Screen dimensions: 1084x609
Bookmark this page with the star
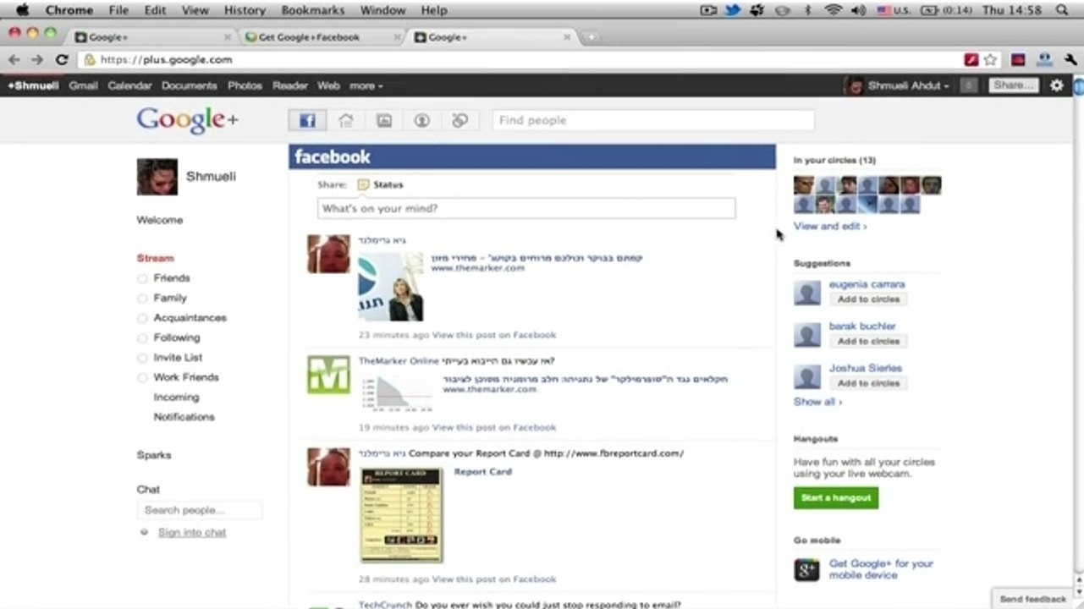click(991, 60)
